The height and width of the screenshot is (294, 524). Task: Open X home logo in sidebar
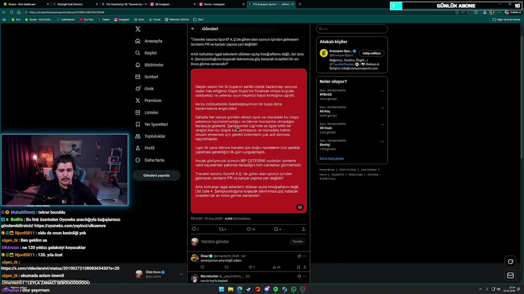[138, 29]
